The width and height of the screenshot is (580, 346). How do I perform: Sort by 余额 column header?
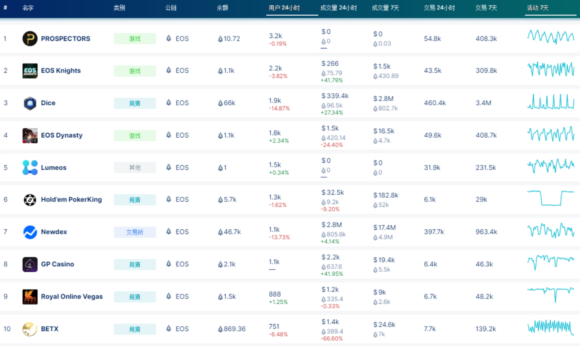coord(223,8)
